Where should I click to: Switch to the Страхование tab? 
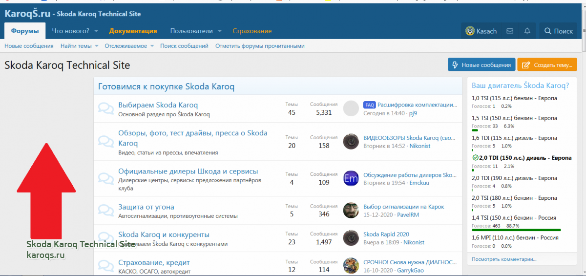[x=252, y=31]
